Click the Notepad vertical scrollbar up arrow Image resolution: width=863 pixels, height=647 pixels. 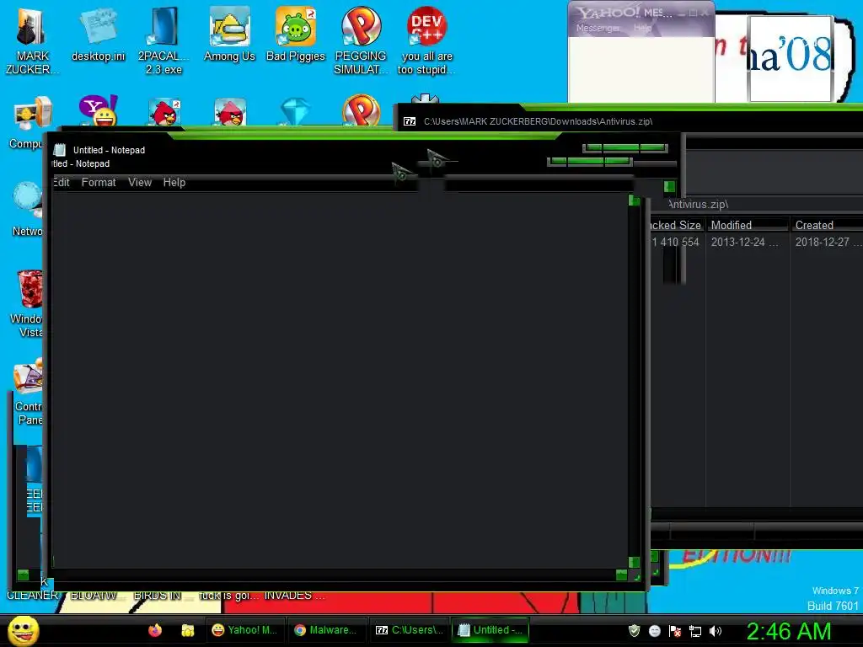coord(634,201)
